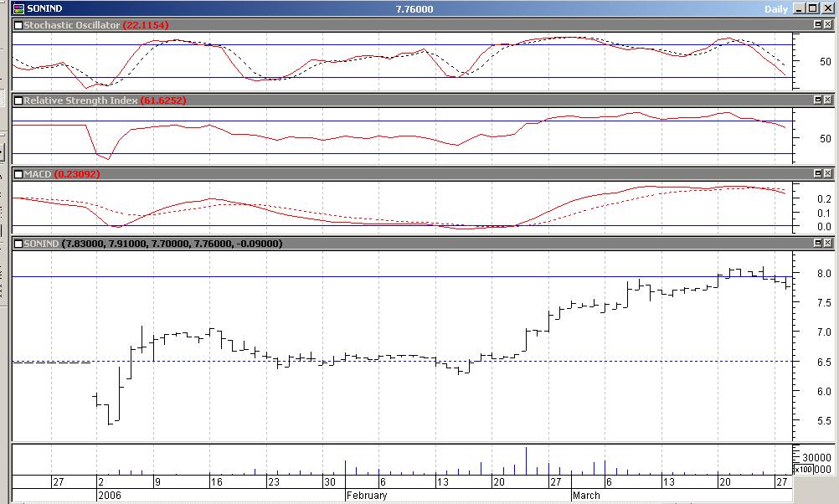Viewport: 839px width, 504px height.
Task: Select the MACD pane title text
Action: 38,174
